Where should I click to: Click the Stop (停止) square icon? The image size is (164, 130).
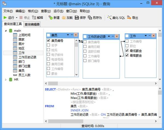tap(21, 18)
